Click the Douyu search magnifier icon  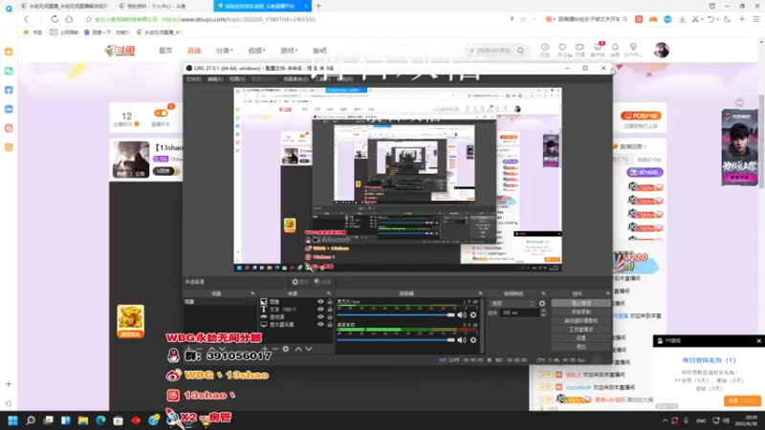pyautogui.click(x=520, y=51)
